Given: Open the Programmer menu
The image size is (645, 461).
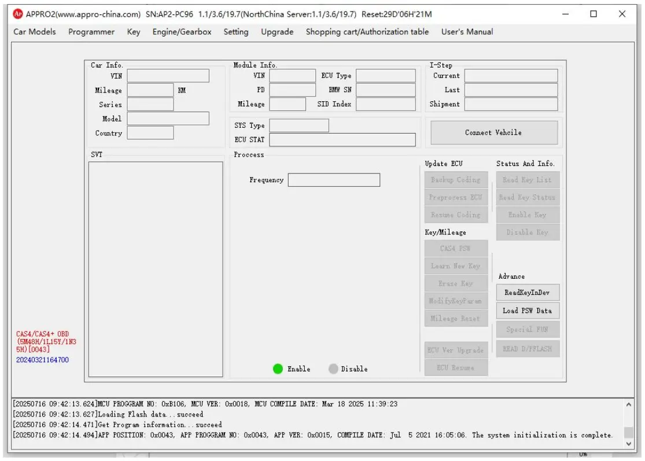Looking at the screenshot, I should pos(91,32).
